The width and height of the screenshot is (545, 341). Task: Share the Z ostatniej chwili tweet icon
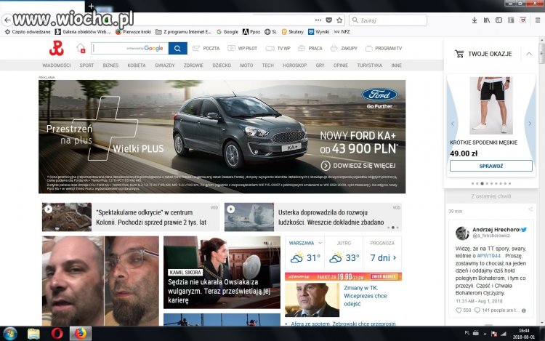530,209
